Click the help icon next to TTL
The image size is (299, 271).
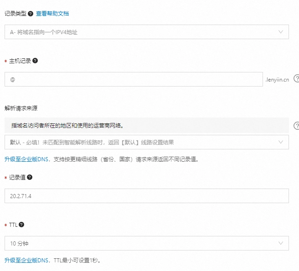21,225
